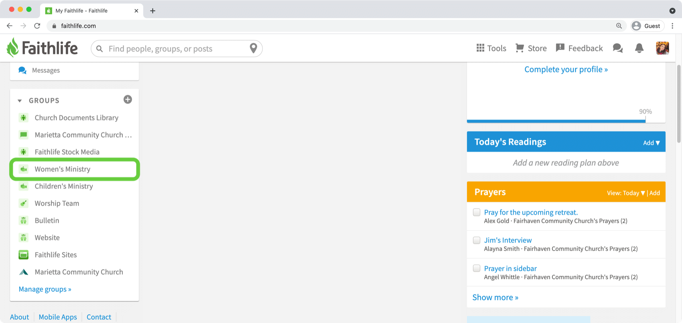Click the Faithlife logo
Image resolution: width=682 pixels, height=323 pixels.
(x=42, y=48)
